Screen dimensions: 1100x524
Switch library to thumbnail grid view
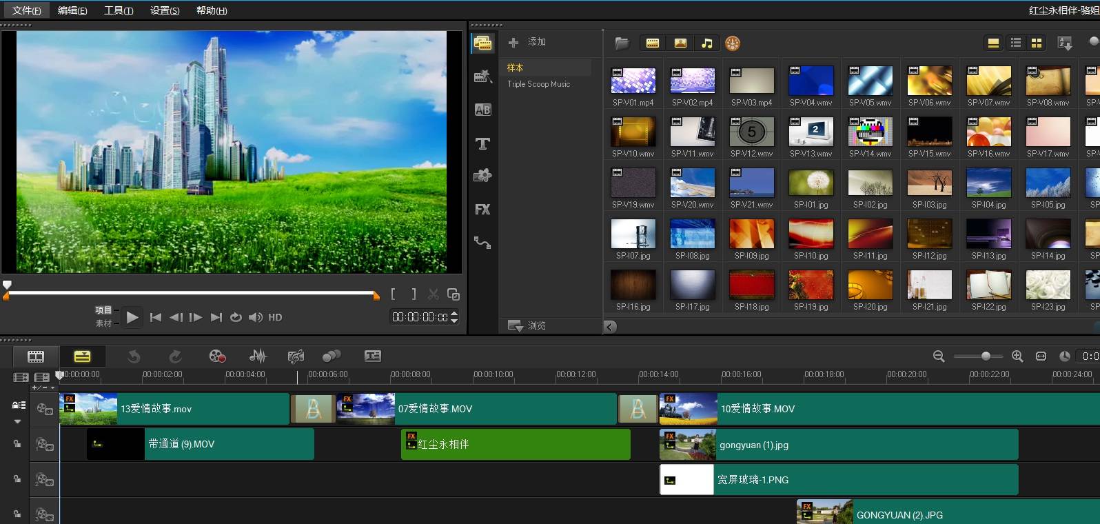point(1036,43)
